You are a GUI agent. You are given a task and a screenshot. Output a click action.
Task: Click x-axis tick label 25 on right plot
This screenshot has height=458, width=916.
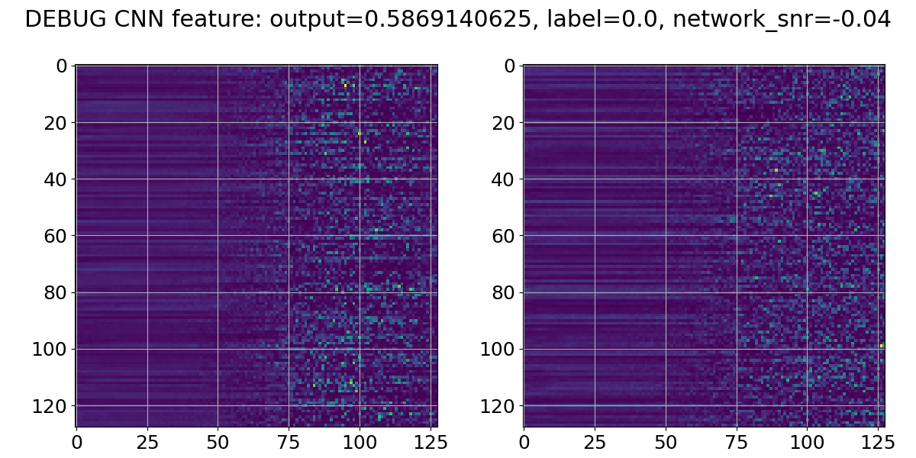595,442
